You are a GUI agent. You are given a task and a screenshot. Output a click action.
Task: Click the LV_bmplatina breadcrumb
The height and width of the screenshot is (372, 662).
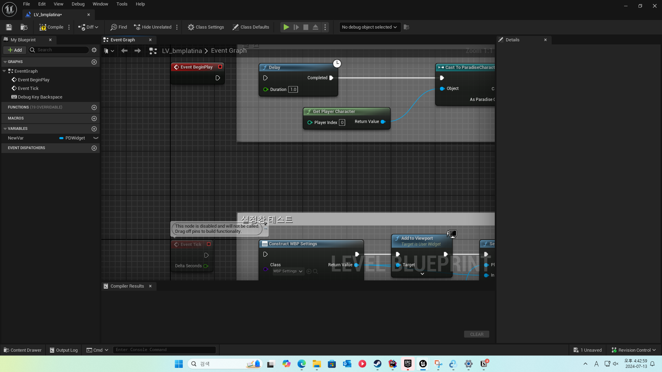click(x=182, y=51)
